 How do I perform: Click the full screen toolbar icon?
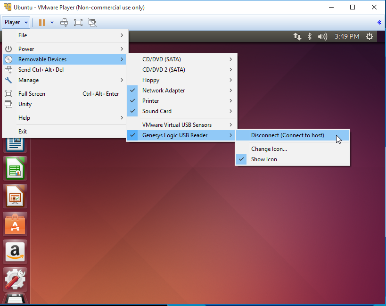[x=78, y=22]
